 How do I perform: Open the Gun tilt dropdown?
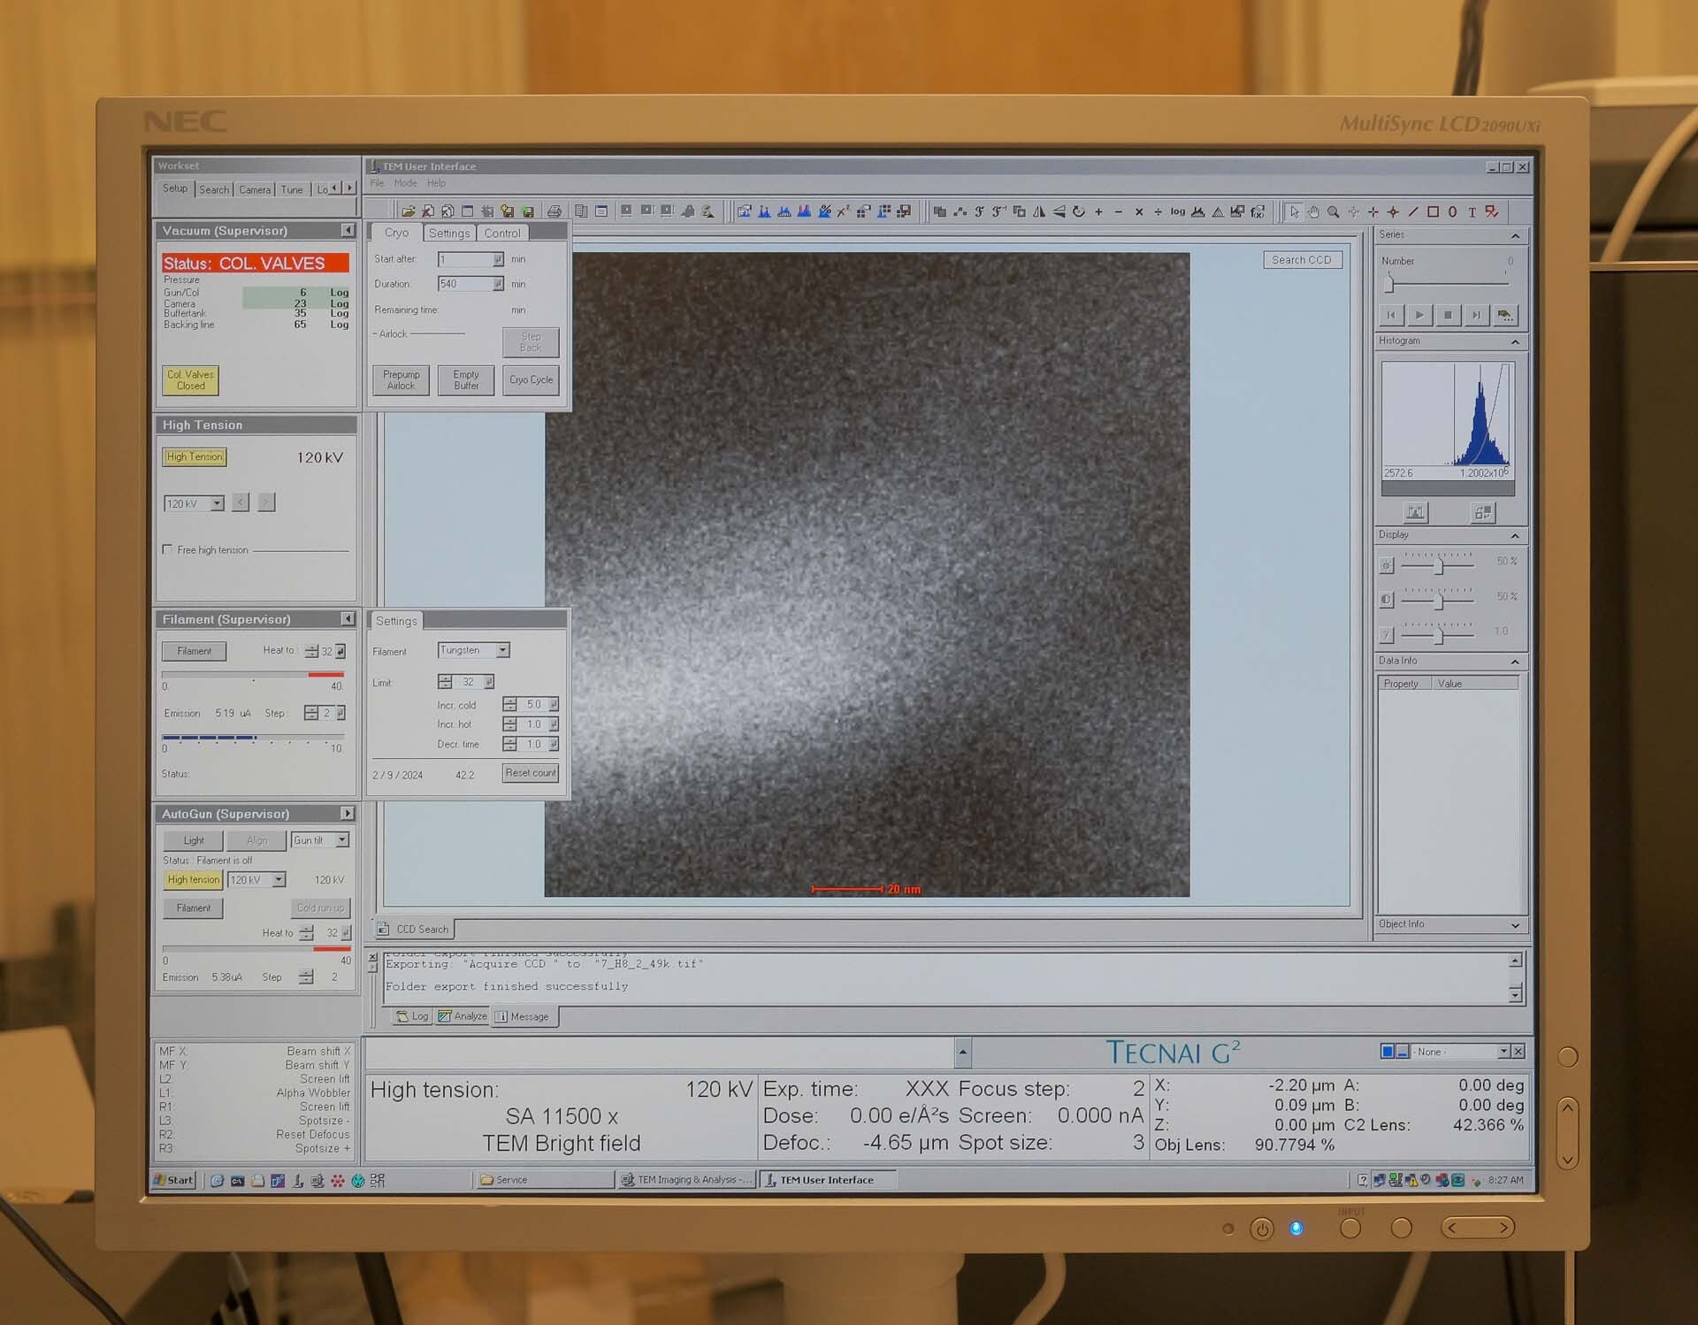(342, 840)
